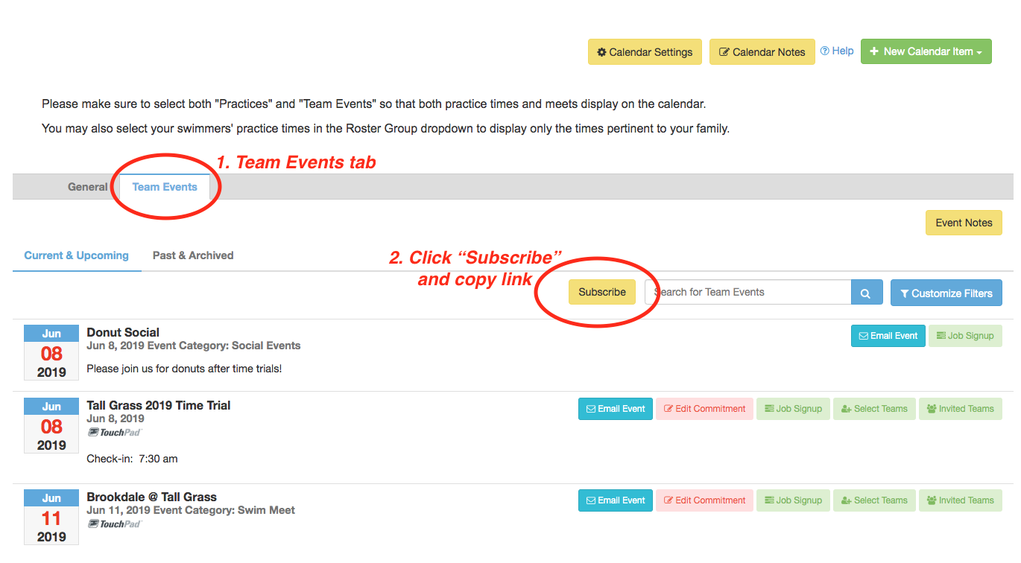This screenshot has height=563, width=1021.
Task: Click the Help question mark link
Action: tap(837, 51)
